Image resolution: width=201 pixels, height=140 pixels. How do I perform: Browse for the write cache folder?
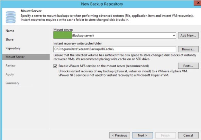pos(188,49)
